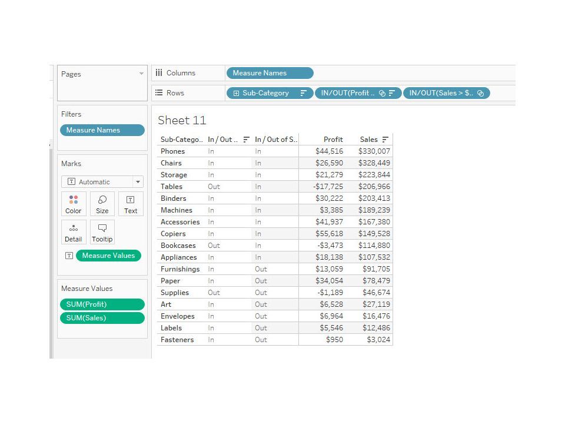565x424 pixels.
Task: Open the Pages shelf dropdown arrow
Action: click(141, 74)
